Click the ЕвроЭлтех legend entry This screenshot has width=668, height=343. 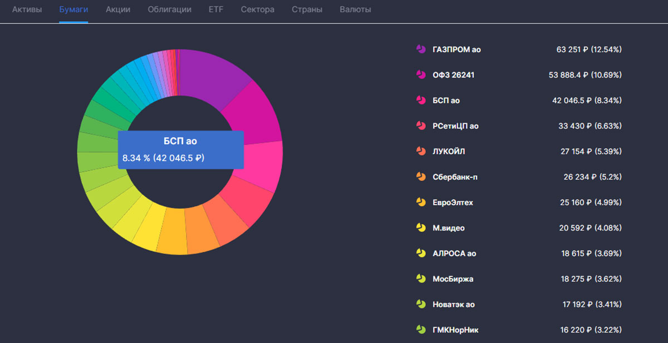pyautogui.click(x=453, y=202)
